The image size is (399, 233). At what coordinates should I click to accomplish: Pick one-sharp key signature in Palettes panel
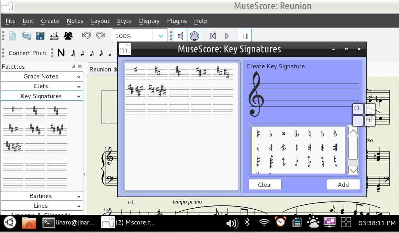(13, 112)
